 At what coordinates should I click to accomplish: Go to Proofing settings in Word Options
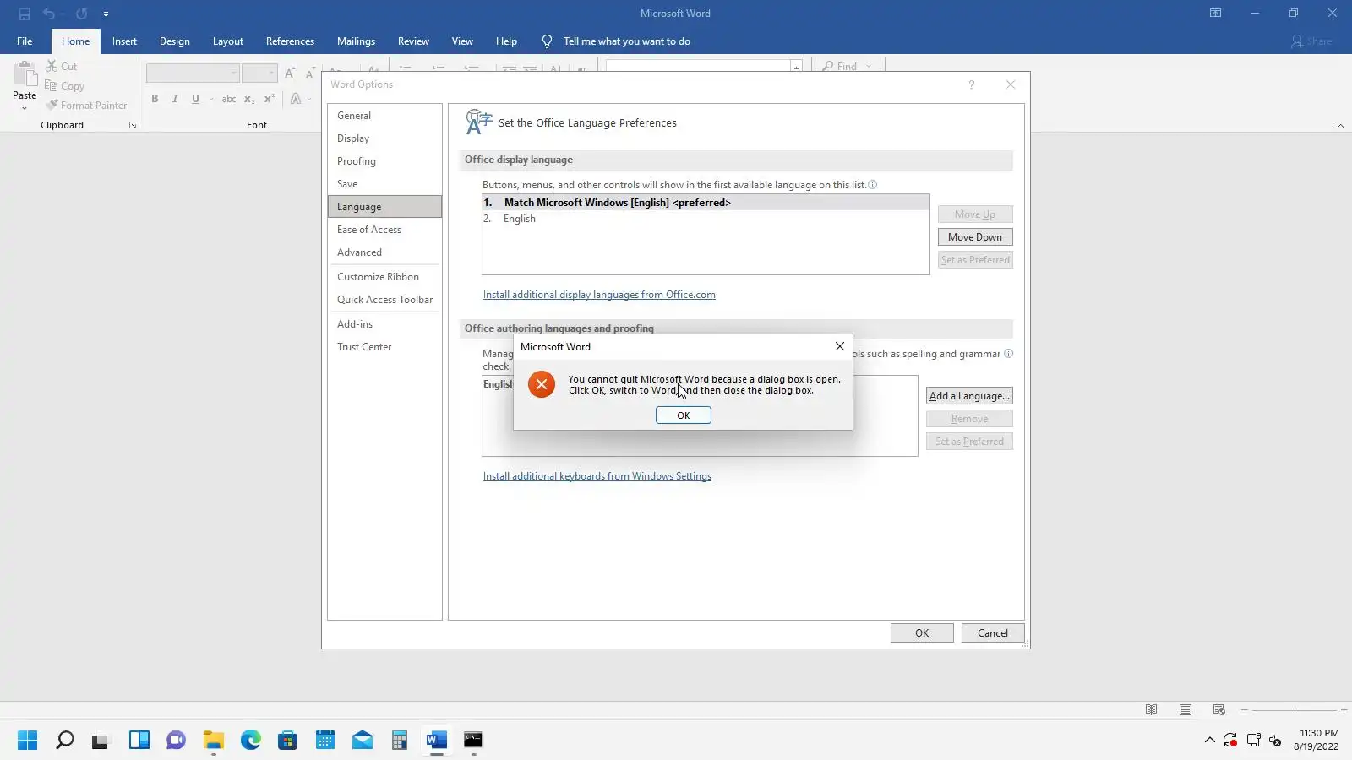[384, 161]
